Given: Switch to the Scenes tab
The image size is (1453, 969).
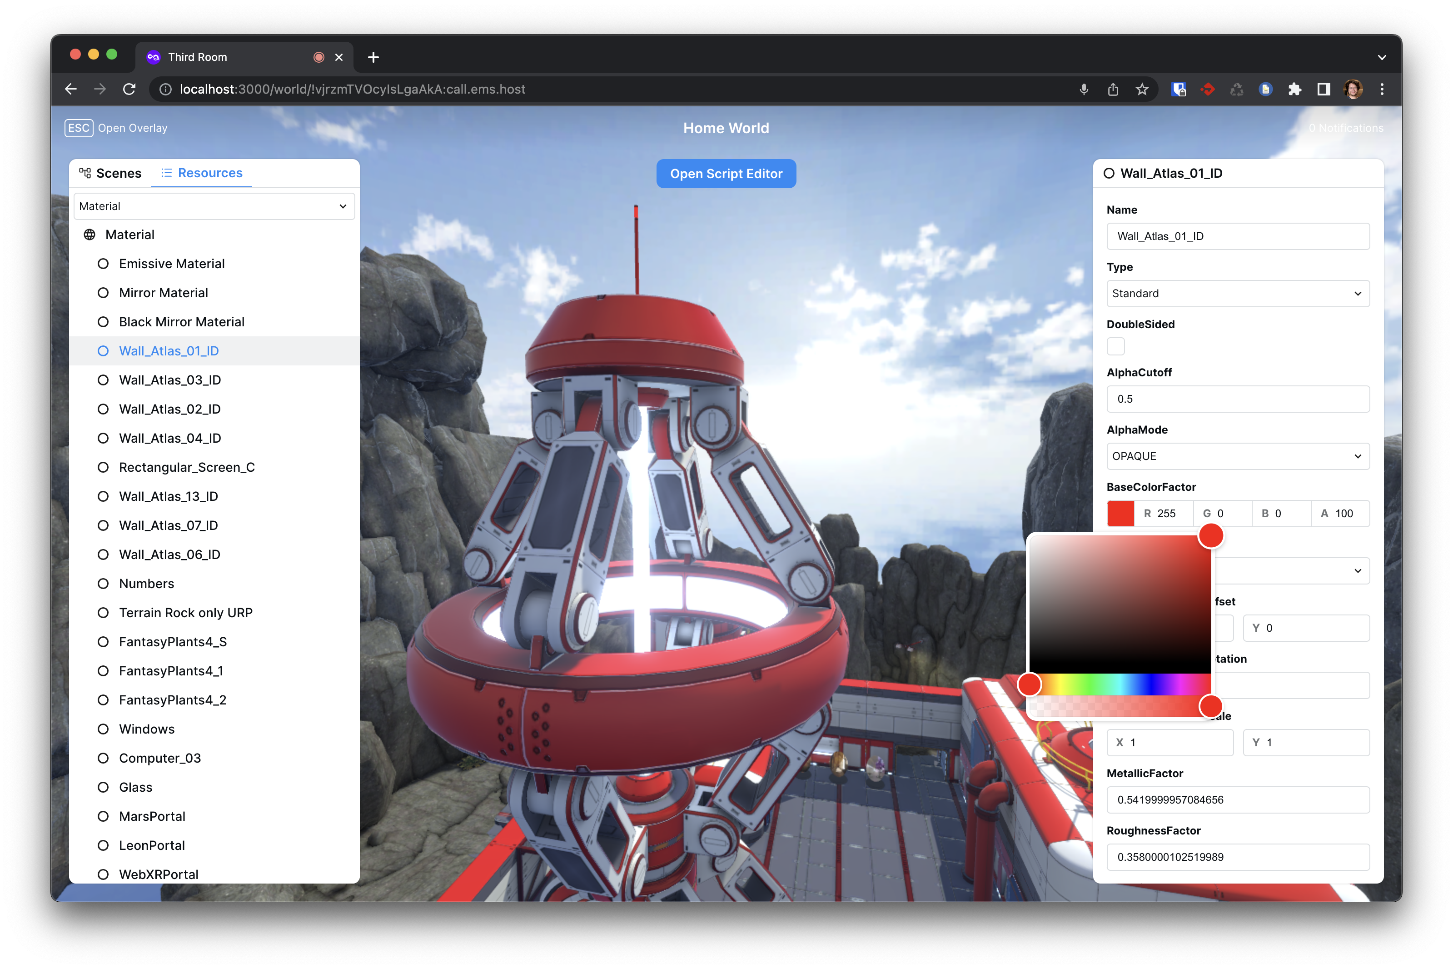Looking at the screenshot, I should (110, 173).
